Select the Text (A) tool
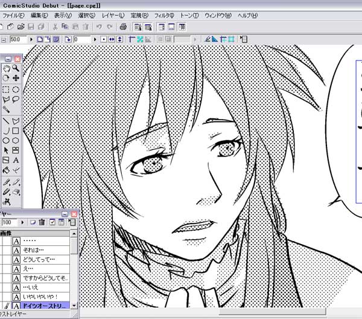Image resolution: width=362 pixels, height=319 pixels. click(x=16, y=160)
